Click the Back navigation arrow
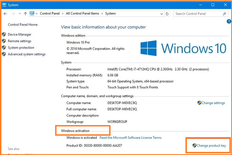 pyautogui.click(x=5, y=14)
